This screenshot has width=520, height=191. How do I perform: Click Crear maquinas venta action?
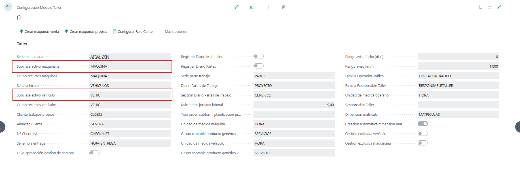pos(39,31)
